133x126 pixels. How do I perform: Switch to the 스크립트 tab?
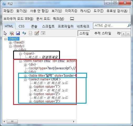tap(48, 26)
